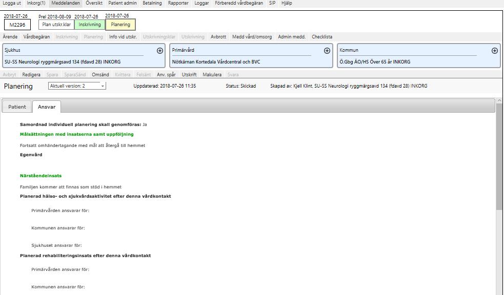504x295 pixels.
Task: Select the Meddelanden menu
Action: point(66,3)
